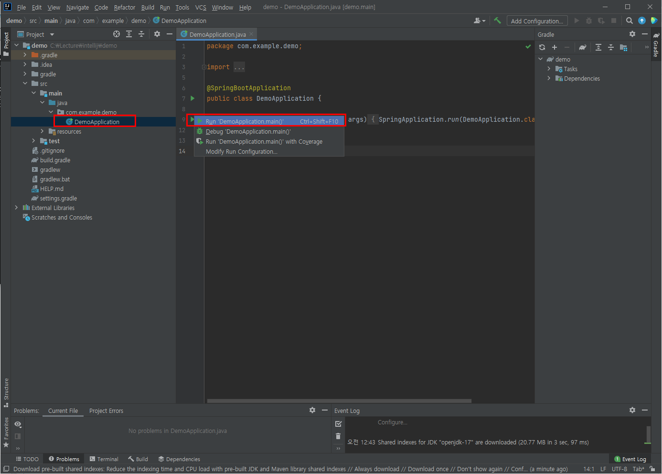
Task: Click the Gradle elephant execute task icon
Action: 583,47
